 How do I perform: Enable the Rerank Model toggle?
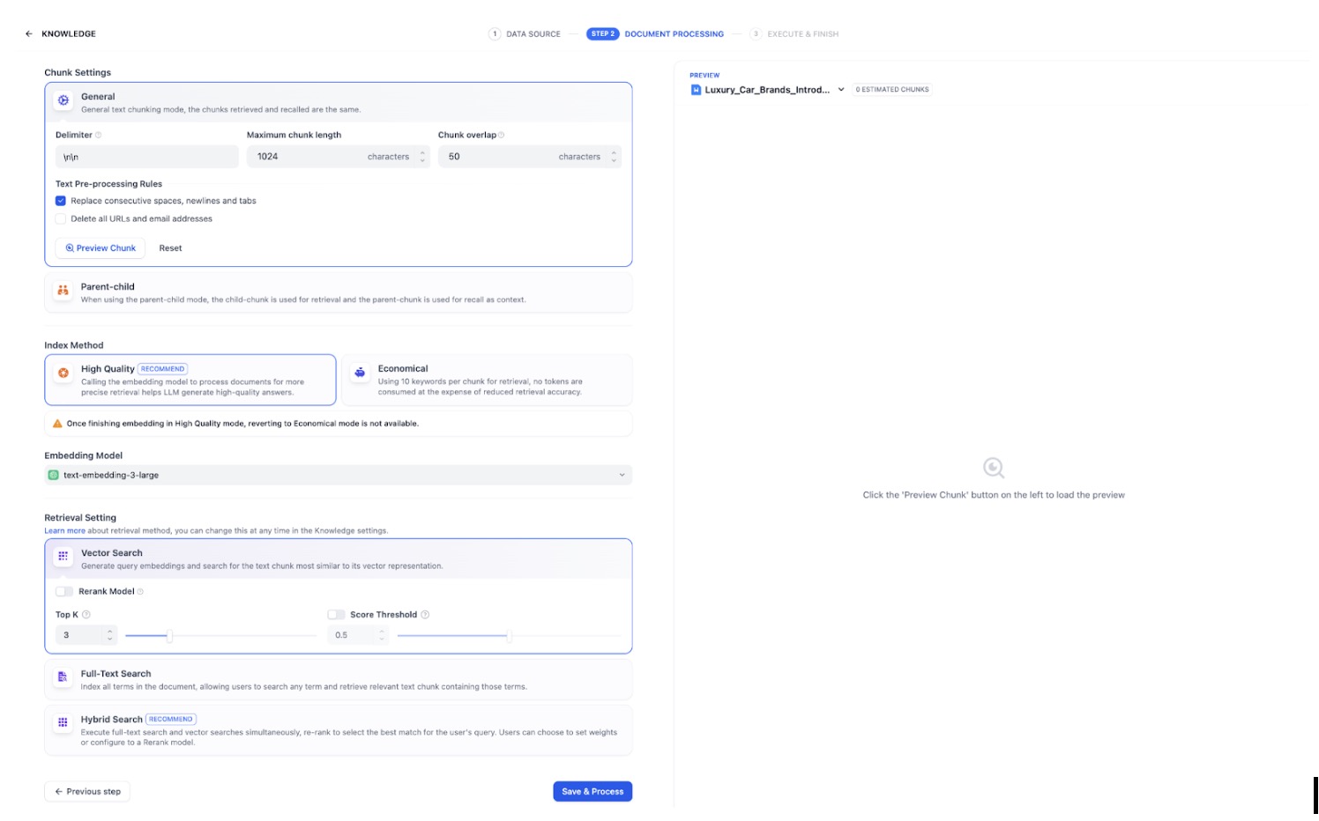(x=64, y=592)
